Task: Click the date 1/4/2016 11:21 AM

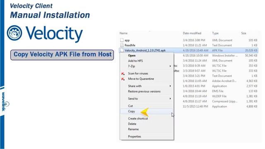Action: coord(195,45)
